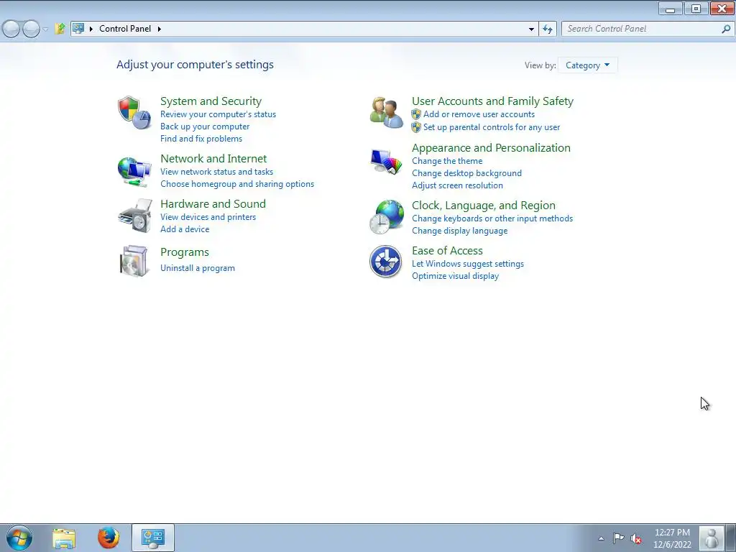736x552 pixels.
Task: Click the taskbar clock showing 12:27 PM
Action: tap(672, 538)
